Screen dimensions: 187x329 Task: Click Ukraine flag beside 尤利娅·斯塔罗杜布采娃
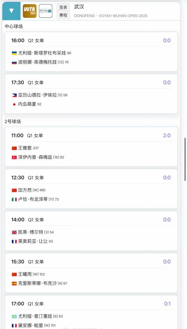pyautogui.click(x=14, y=53)
